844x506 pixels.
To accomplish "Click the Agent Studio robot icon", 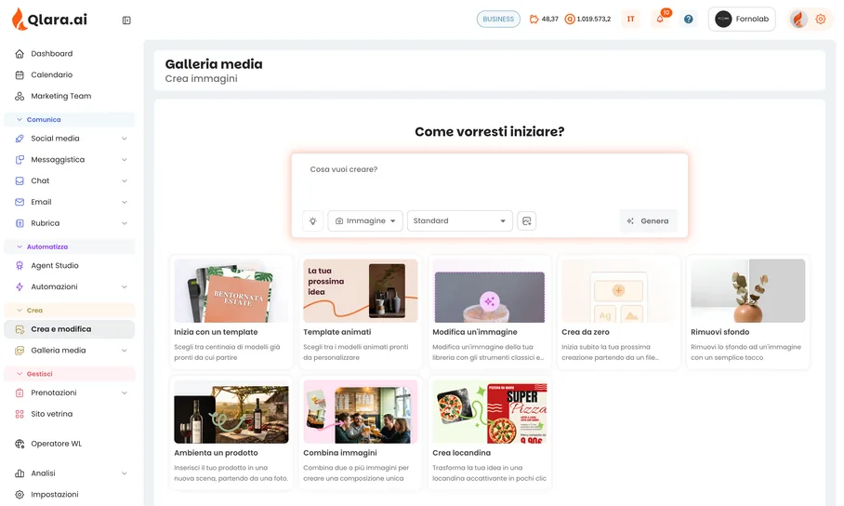I will point(20,266).
